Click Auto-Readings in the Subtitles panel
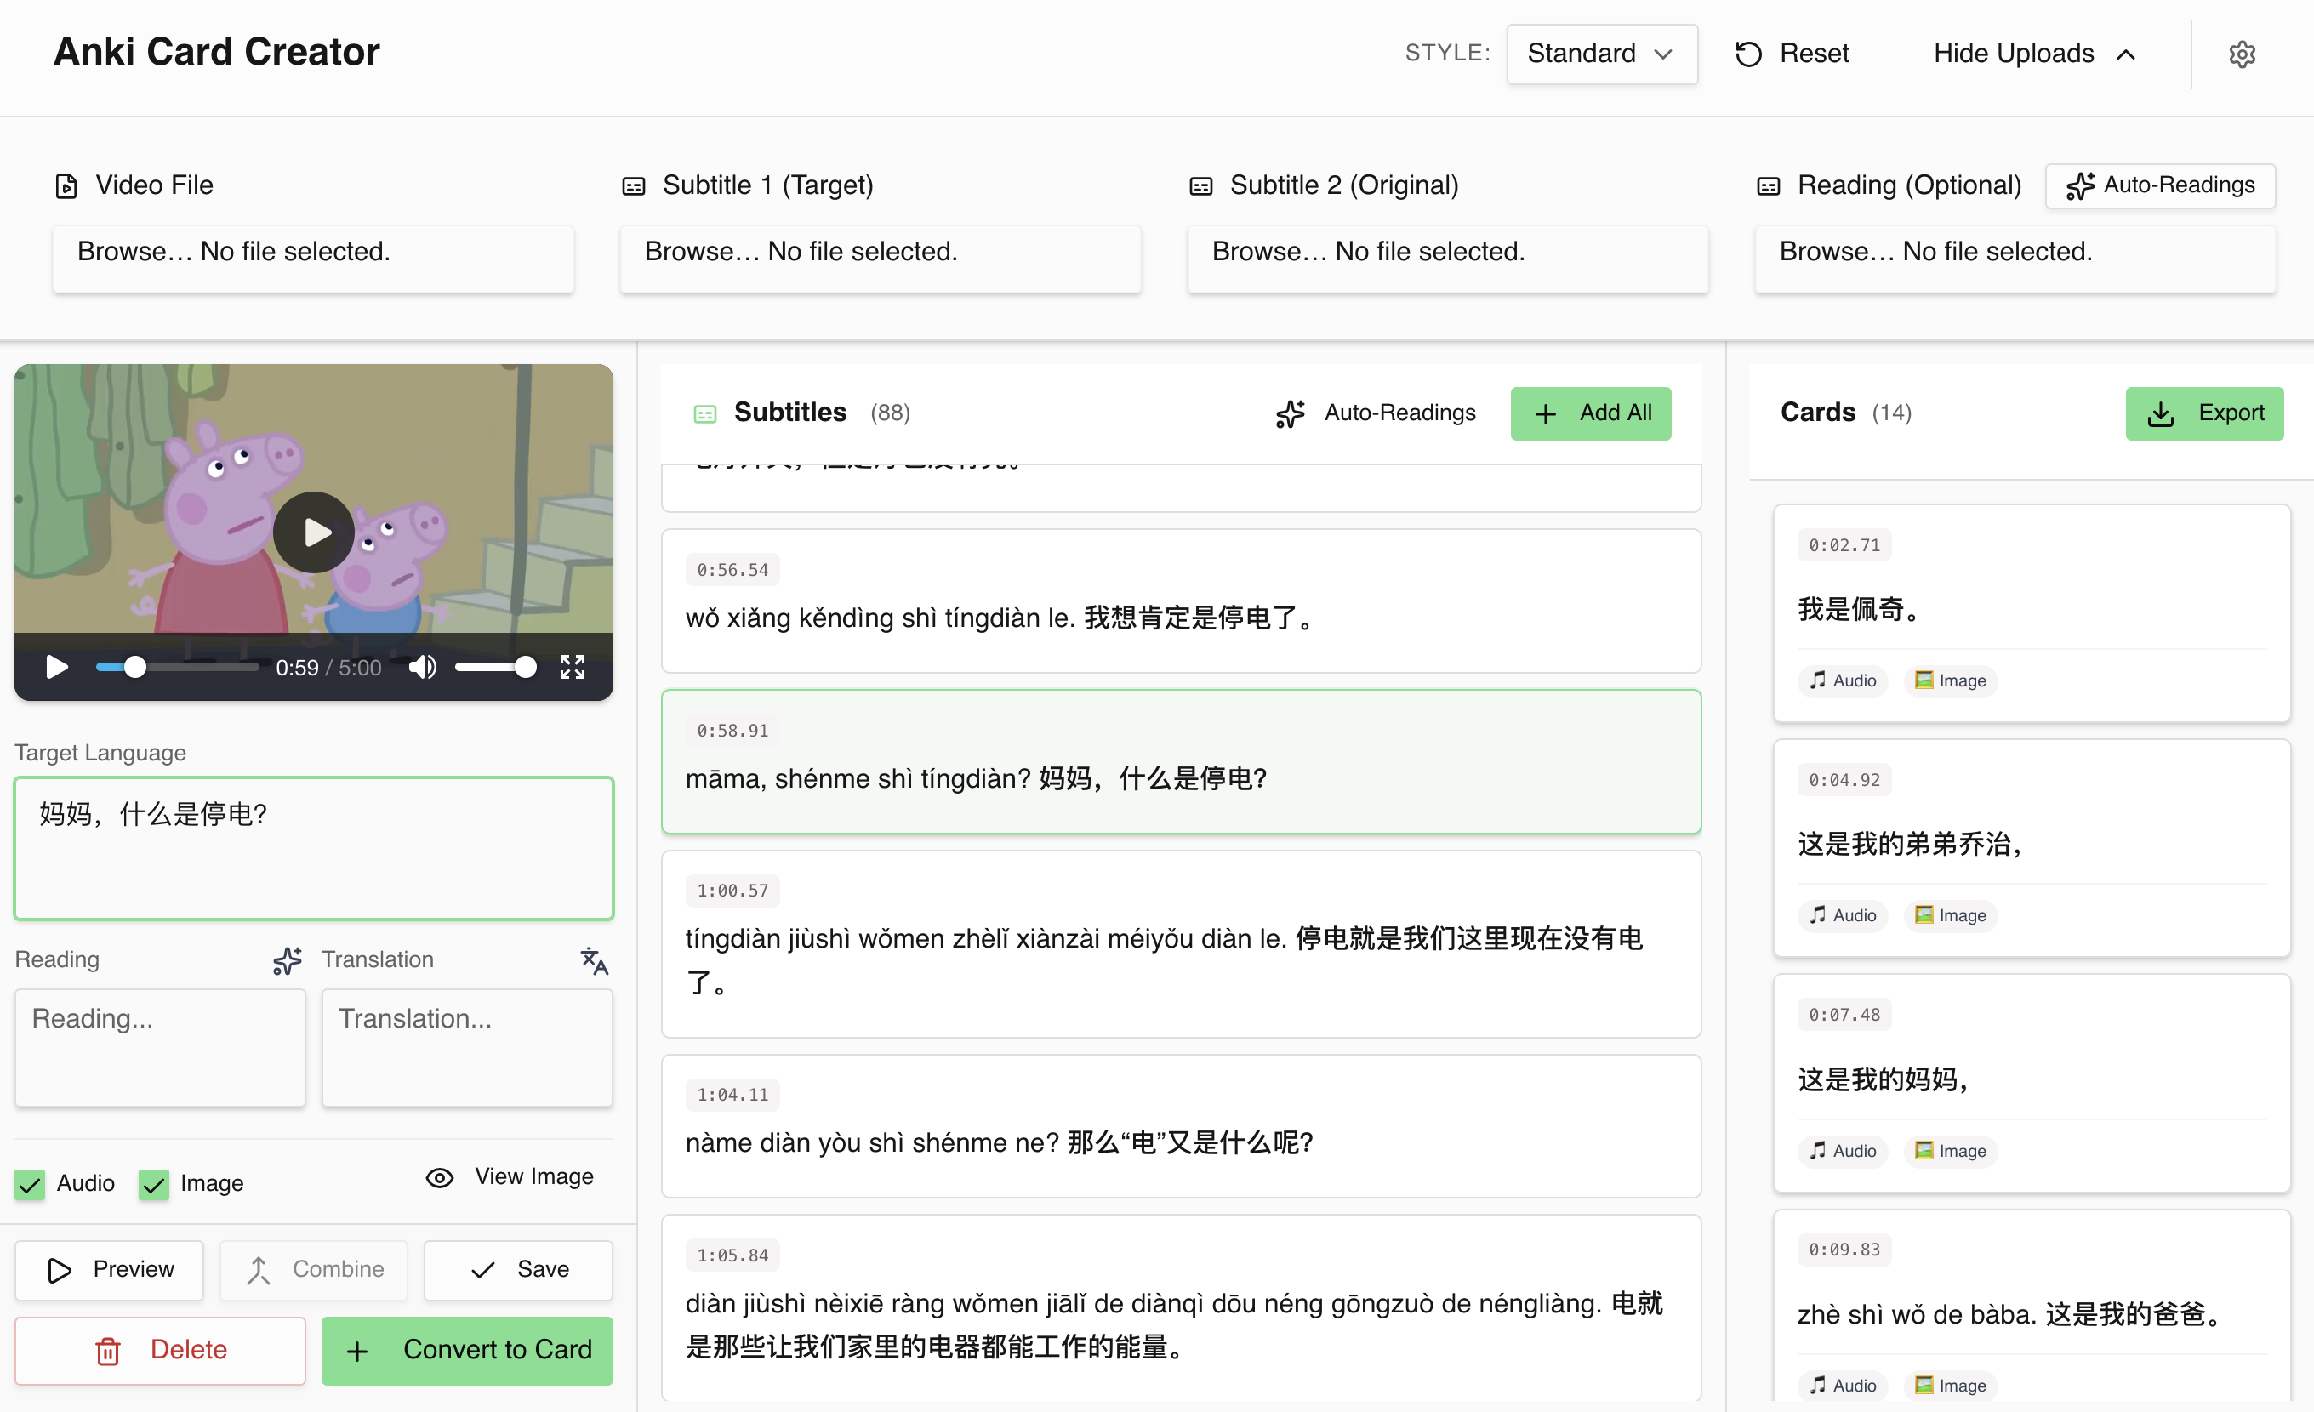2314x1412 pixels. click(x=1375, y=413)
